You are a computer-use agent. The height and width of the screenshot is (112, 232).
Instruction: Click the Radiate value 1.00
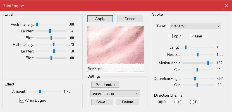tap(220, 54)
